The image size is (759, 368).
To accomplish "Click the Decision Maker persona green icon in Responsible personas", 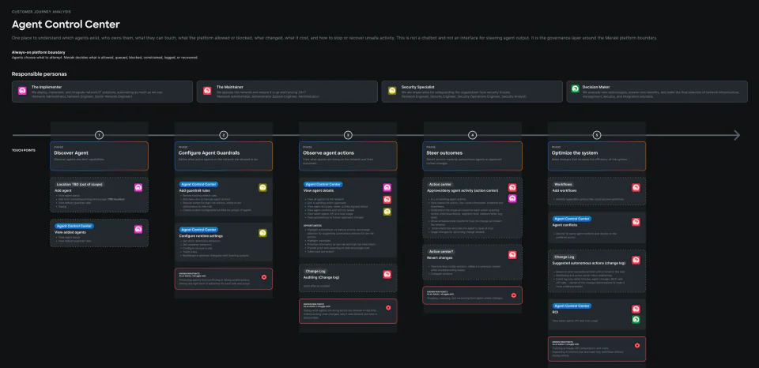I will (576, 89).
